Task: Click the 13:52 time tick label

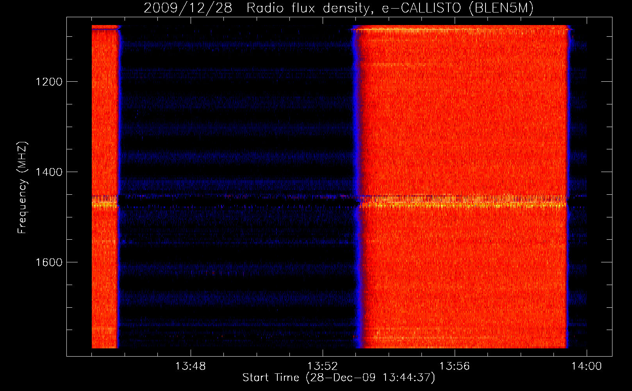Action: (x=322, y=366)
